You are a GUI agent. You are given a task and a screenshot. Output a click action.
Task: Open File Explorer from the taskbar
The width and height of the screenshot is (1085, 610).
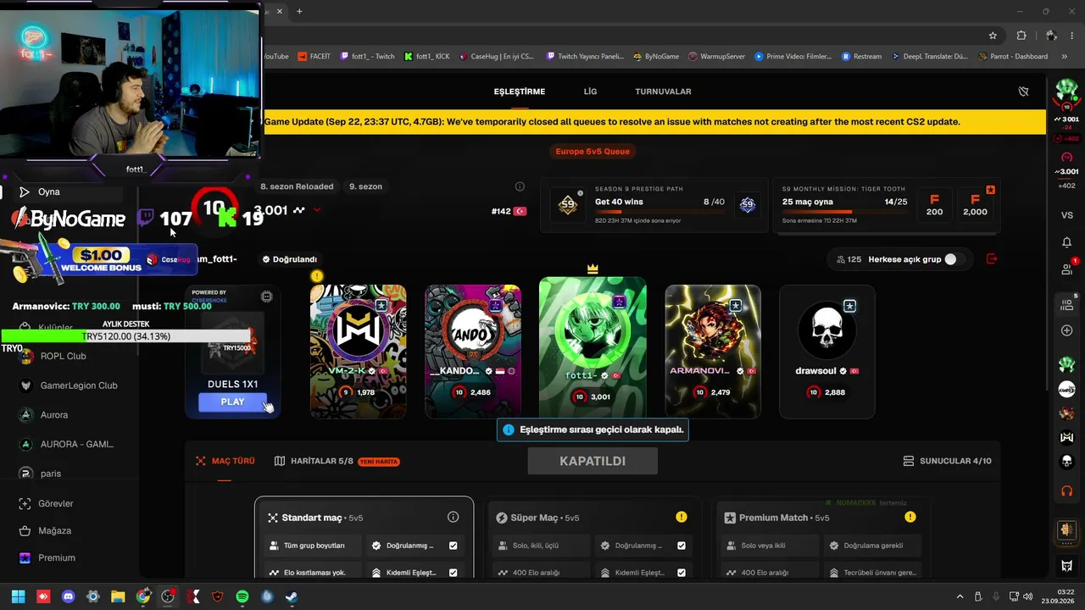coord(117,596)
